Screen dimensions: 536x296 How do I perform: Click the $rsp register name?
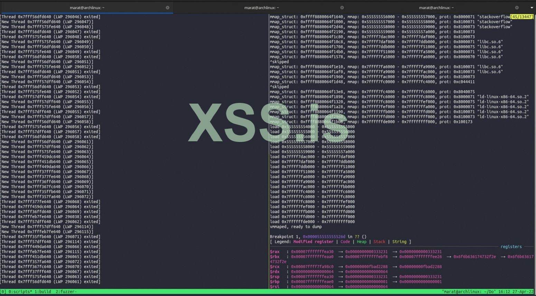coord(274,277)
